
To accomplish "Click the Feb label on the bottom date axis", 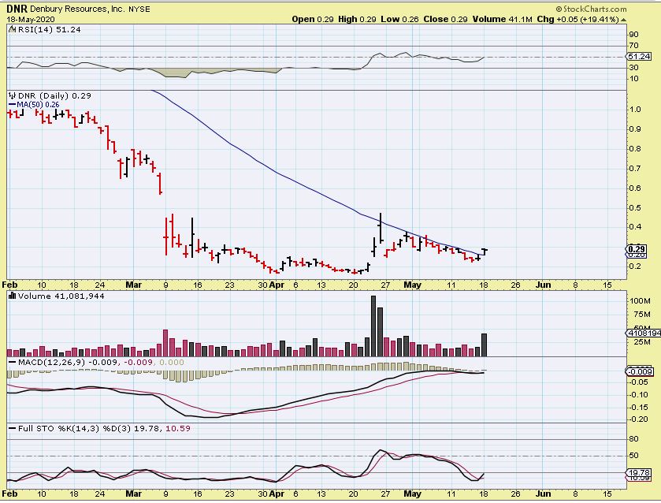I will click(9, 494).
